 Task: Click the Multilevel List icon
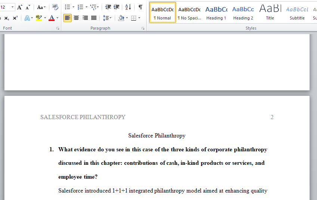tap(93, 7)
